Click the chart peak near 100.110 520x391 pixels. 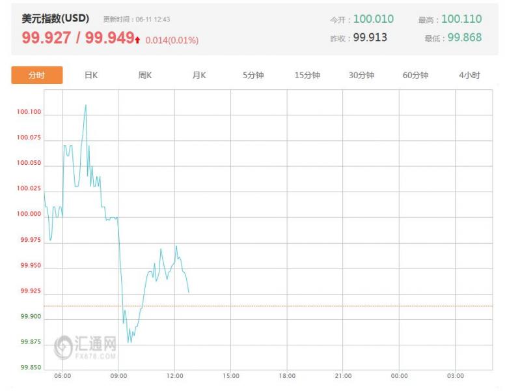pyautogui.click(x=86, y=106)
